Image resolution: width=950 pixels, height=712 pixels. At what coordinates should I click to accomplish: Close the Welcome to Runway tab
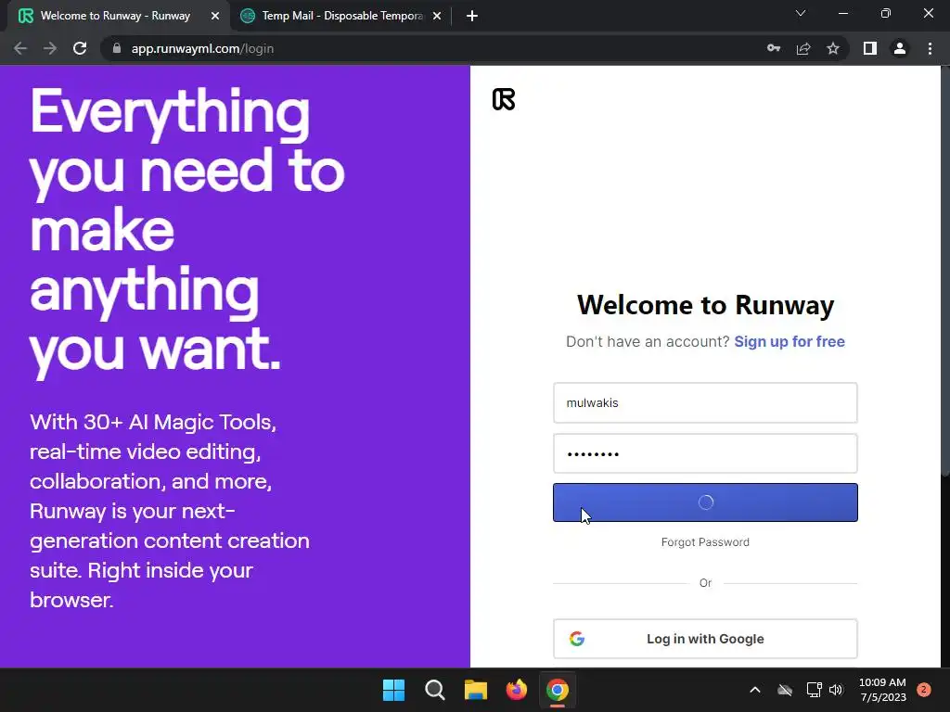pos(215,16)
